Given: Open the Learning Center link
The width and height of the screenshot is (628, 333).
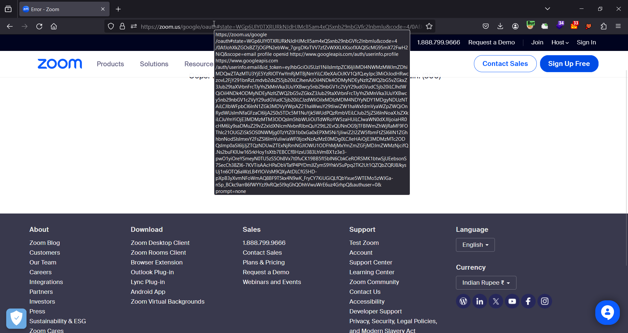Looking at the screenshot, I should point(372,272).
